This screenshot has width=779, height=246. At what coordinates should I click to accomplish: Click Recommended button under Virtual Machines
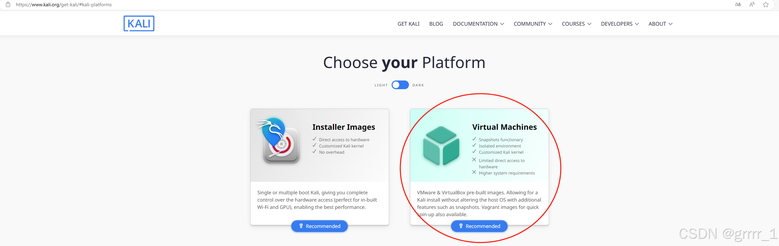[479, 226]
